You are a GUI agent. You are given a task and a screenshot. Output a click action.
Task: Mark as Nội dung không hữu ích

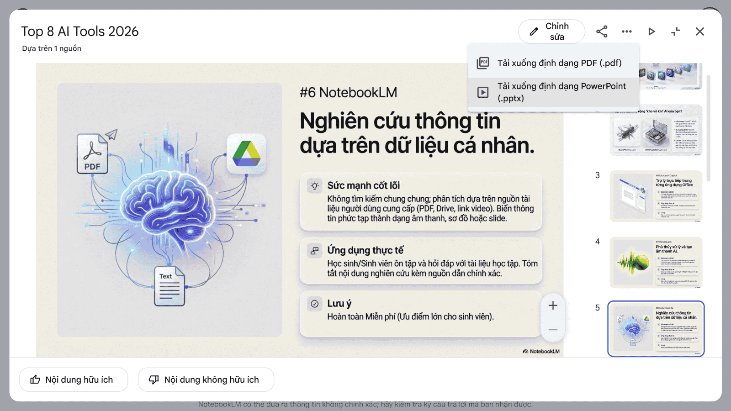tap(206, 379)
